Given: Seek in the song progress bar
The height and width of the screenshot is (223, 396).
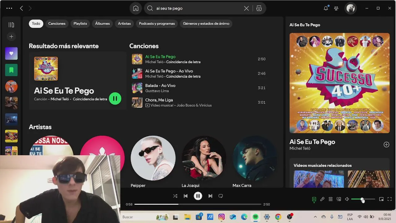Looking at the screenshot, I should (198, 204).
